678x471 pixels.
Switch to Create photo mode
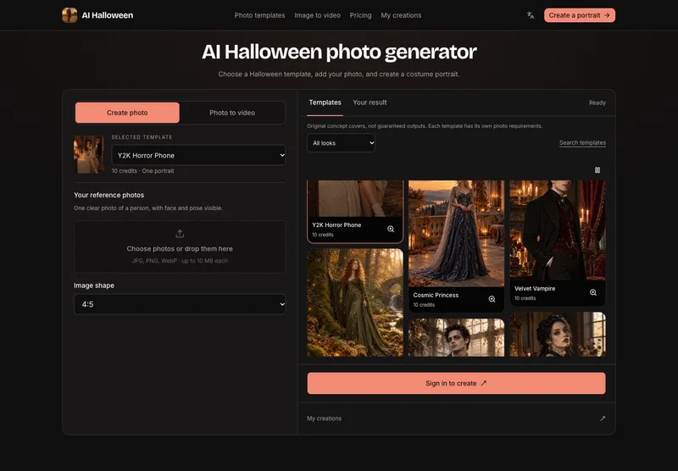127,113
